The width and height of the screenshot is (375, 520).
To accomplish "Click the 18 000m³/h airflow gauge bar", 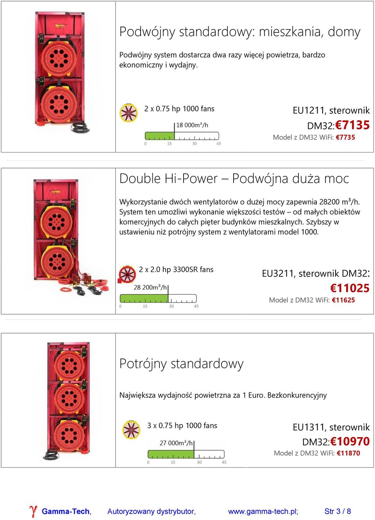I will pyautogui.click(x=182, y=136).
